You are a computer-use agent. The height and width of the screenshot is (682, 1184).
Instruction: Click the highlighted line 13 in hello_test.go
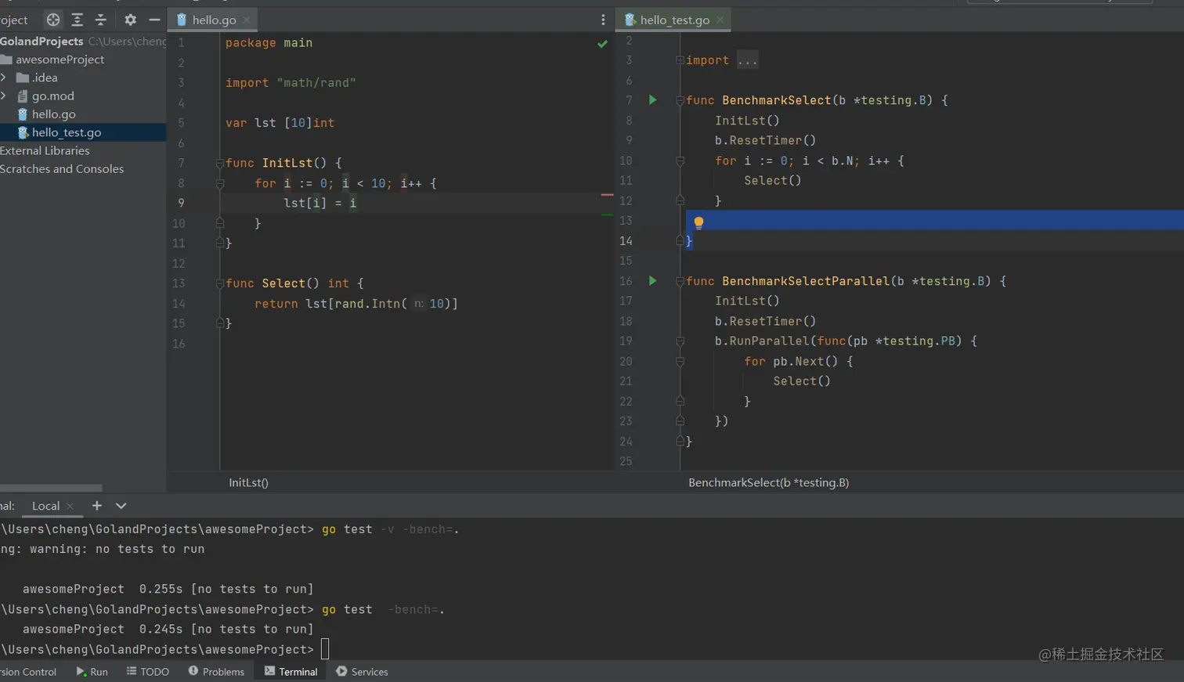tap(935, 220)
